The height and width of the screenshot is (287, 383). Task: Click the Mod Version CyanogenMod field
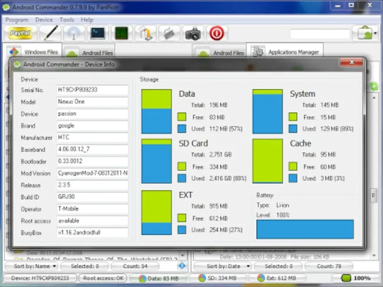point(92,173)
